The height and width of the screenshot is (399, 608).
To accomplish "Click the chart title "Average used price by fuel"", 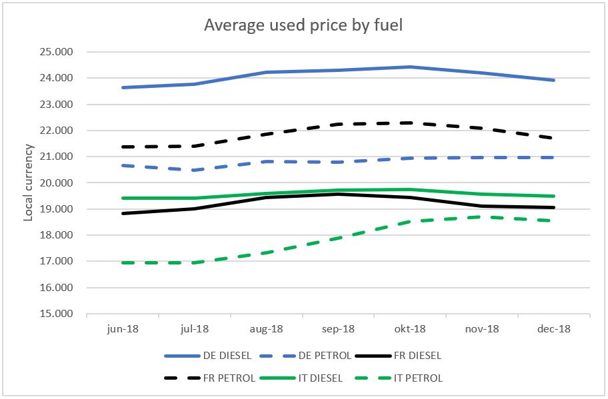I will point(305,25).
